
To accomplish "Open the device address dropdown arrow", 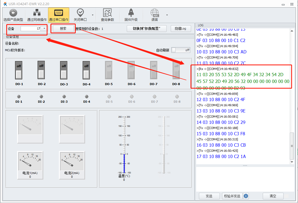I will (44, 28).
